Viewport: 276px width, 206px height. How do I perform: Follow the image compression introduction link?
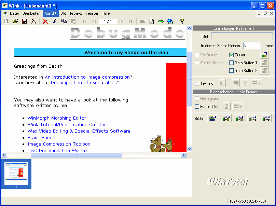click(87, 77)
